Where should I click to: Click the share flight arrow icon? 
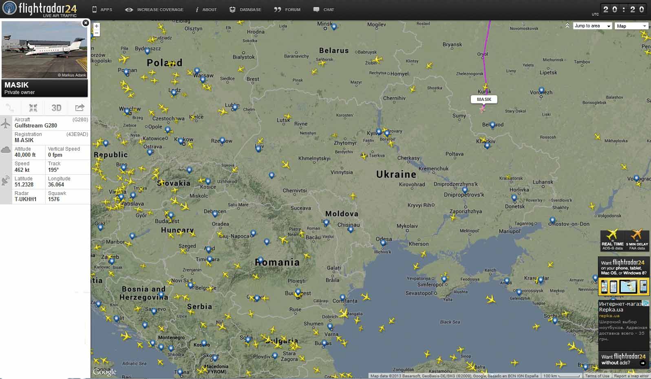click(79, 108)
